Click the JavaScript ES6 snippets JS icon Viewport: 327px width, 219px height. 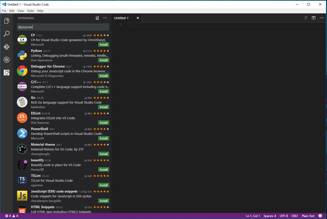22,196
